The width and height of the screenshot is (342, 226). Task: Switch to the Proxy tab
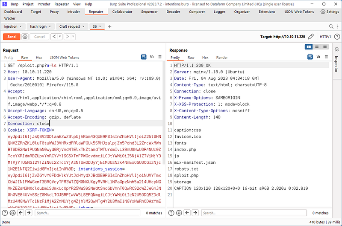(x=54, y=12)
